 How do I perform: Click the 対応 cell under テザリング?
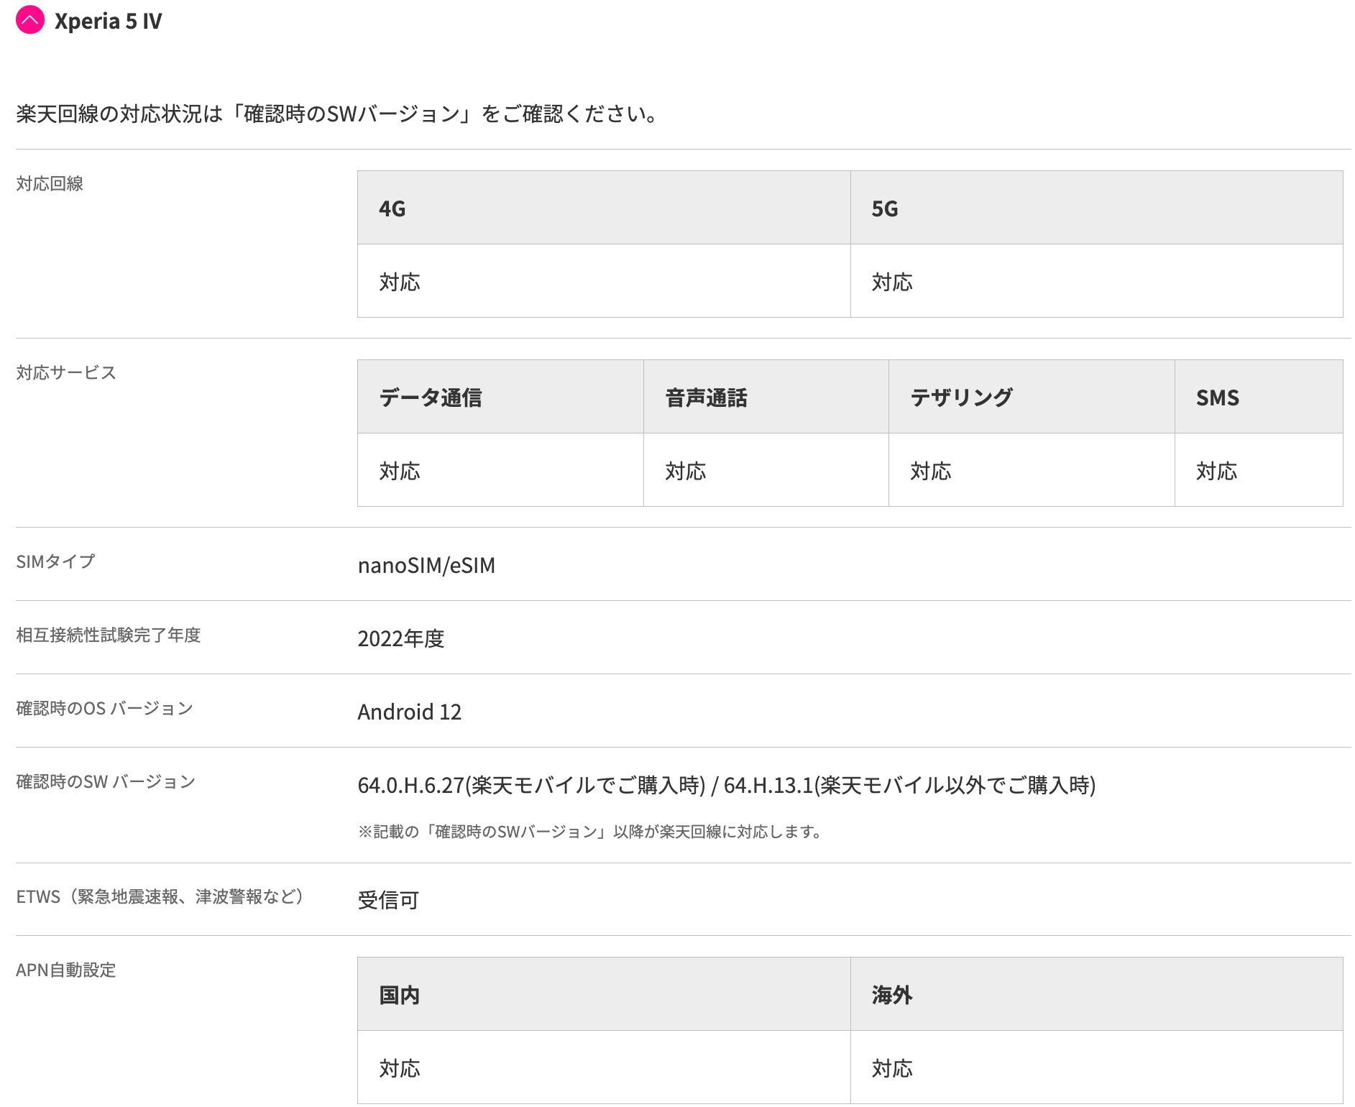click(1032, 470)
